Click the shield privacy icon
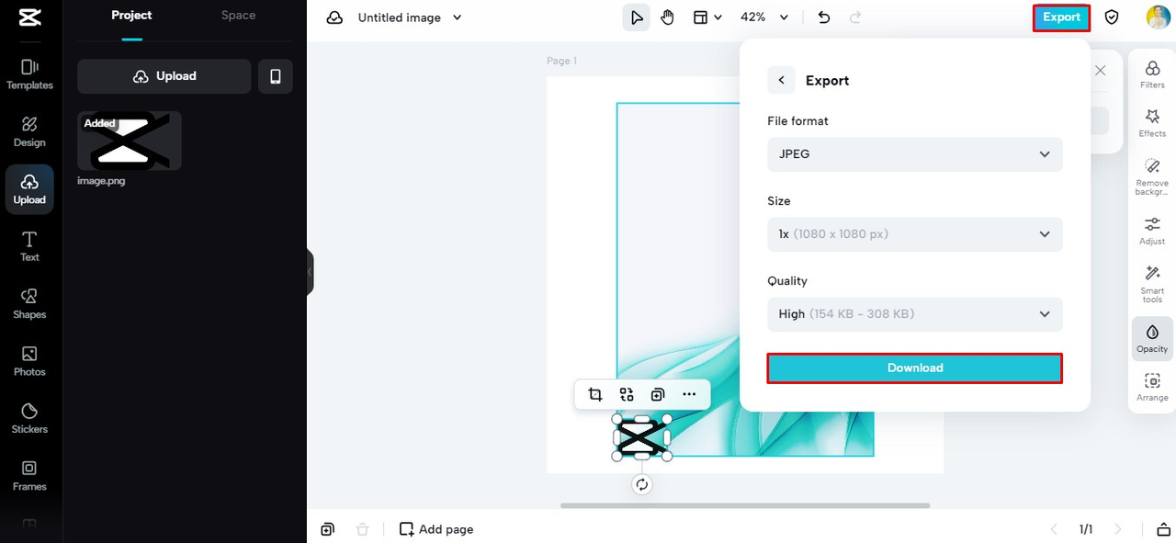1176x543 pixels. coord(1112,17)
